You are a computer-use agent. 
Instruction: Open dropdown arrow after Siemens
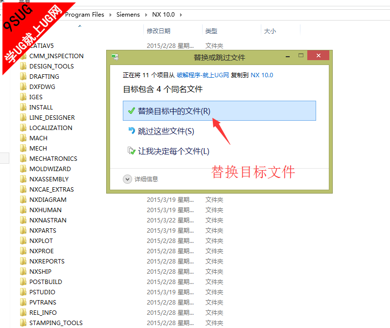coord(146,15)
